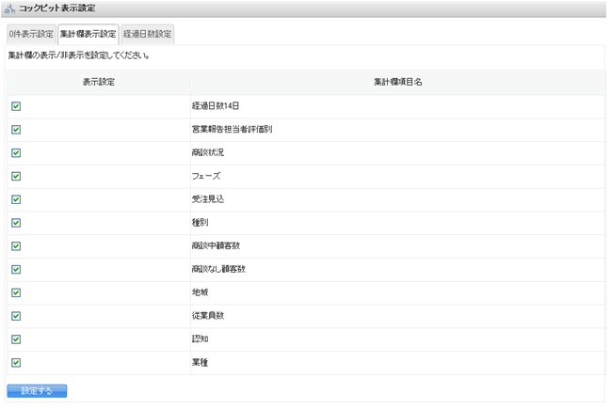
Task: Click the 集計欄項目名 column header
Action: coord(397,82)
